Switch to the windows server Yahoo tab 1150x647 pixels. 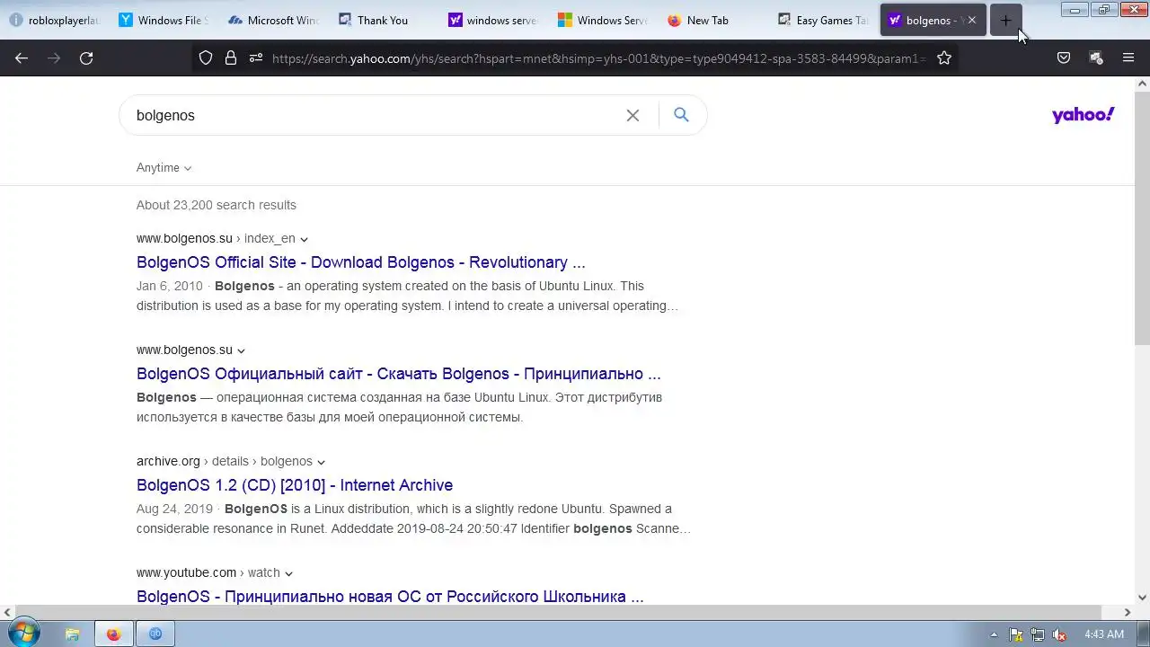493,20
